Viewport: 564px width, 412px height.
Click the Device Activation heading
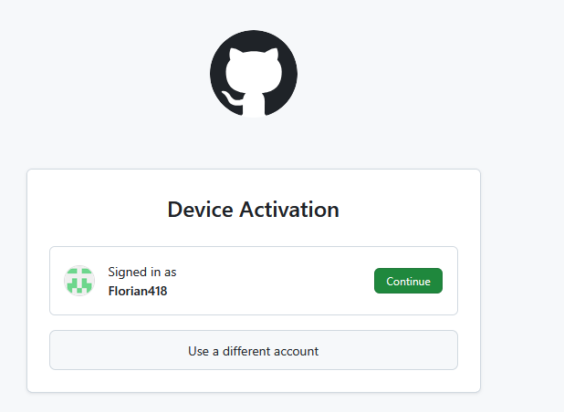click(x=253, y=210)
